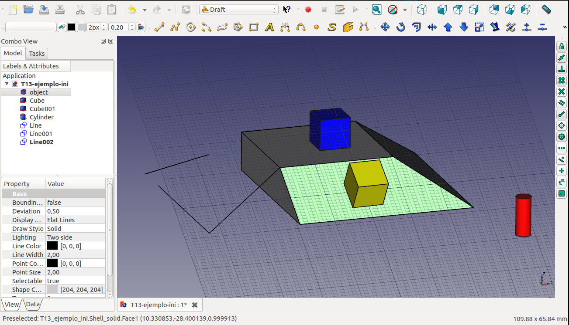Image resolution: width=569 pixels, height=325 pixels.
Task: Select the Draft Rectangle tool
Action: tap(254, 27)
